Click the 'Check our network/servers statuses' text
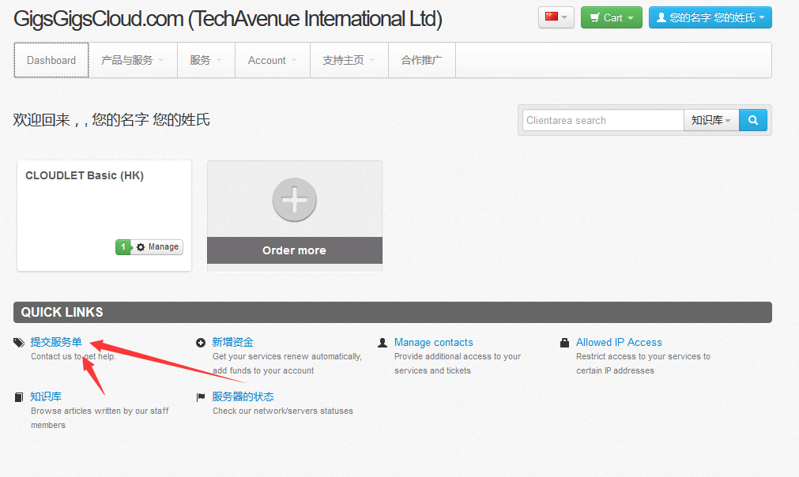 coord(283,411)
